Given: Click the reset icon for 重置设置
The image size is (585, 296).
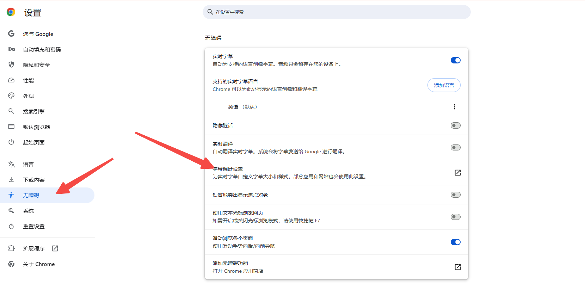Looking at the screenshot, I should point(11,226).
